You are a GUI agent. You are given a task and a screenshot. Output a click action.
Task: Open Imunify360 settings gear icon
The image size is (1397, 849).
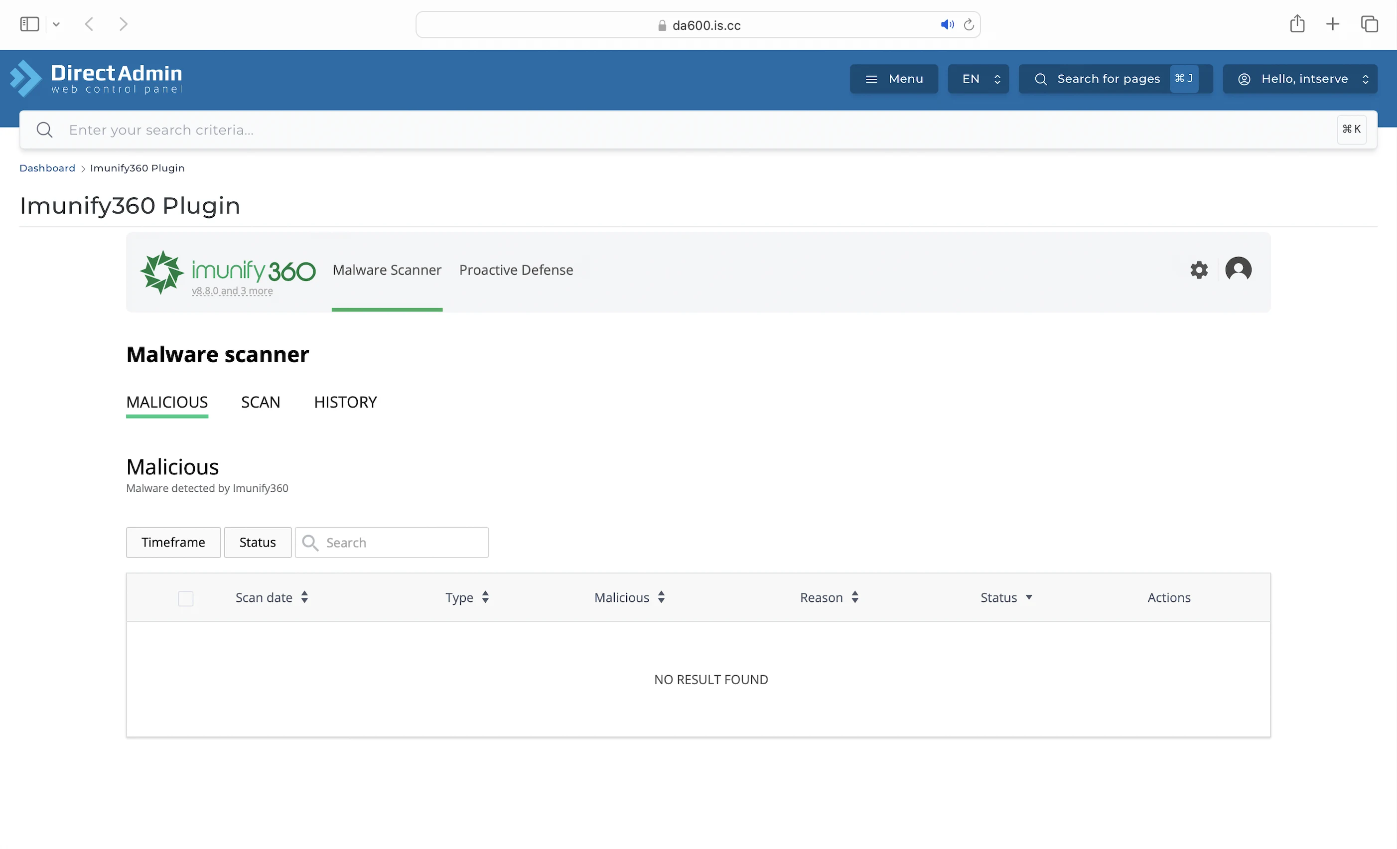[x=1199, y=270]
